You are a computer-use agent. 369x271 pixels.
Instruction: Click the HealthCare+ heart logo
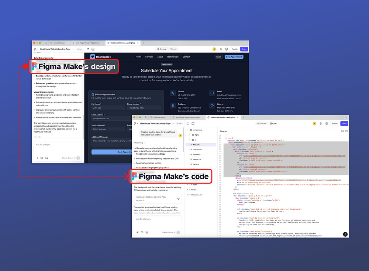pyautogui.click(x=93, y=56)
